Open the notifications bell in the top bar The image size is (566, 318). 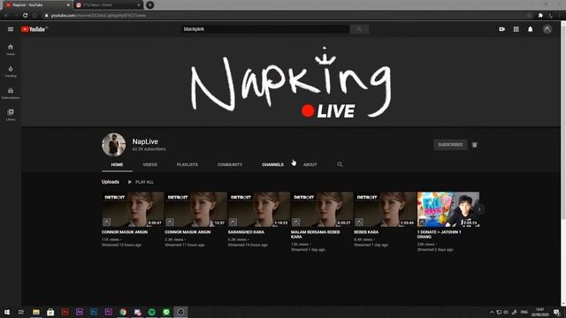pos(531,29)
